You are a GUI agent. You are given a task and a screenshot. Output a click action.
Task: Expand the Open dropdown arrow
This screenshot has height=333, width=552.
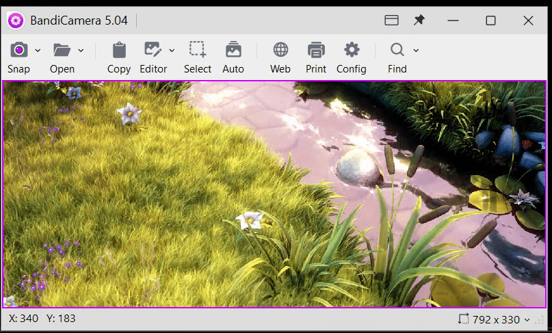pyautogui.click(x=81, y=51)
